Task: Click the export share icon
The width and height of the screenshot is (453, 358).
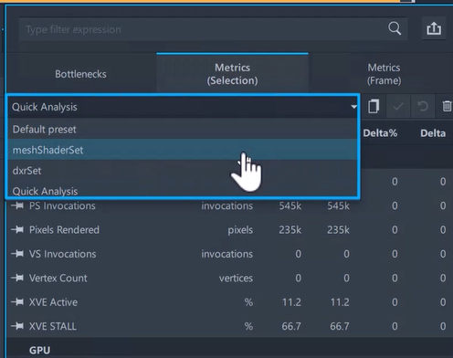Action: [x=434, y=28]
